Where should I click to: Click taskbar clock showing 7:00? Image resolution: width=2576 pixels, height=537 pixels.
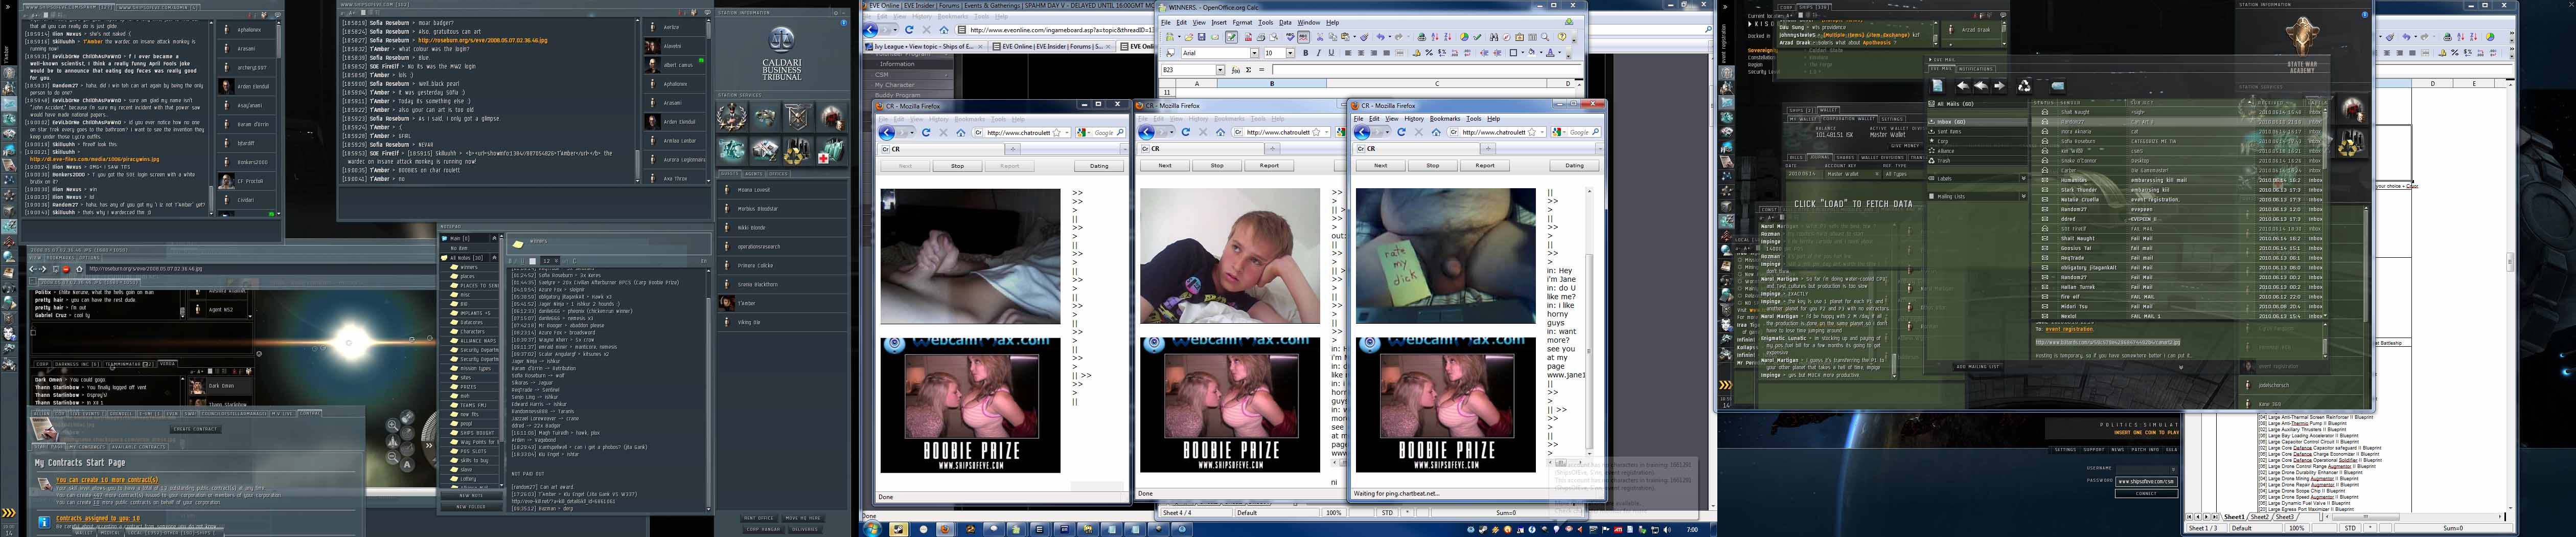(x=1692, y=530)
